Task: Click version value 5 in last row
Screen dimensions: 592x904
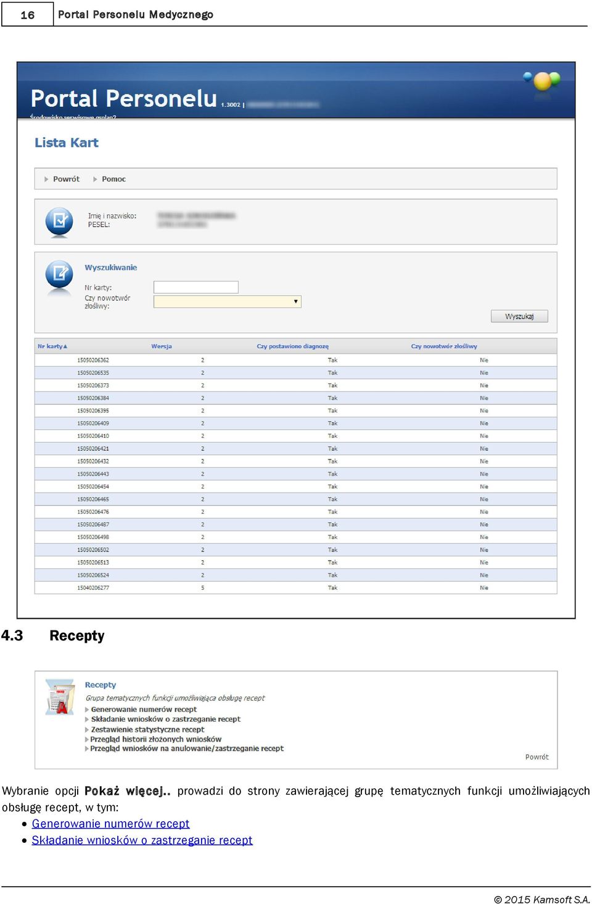Action: click(202, 588)
